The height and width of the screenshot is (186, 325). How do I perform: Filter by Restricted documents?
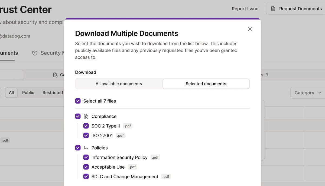point(53,92)
